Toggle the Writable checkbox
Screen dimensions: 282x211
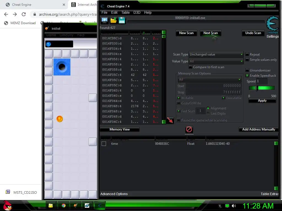[178, 98]
